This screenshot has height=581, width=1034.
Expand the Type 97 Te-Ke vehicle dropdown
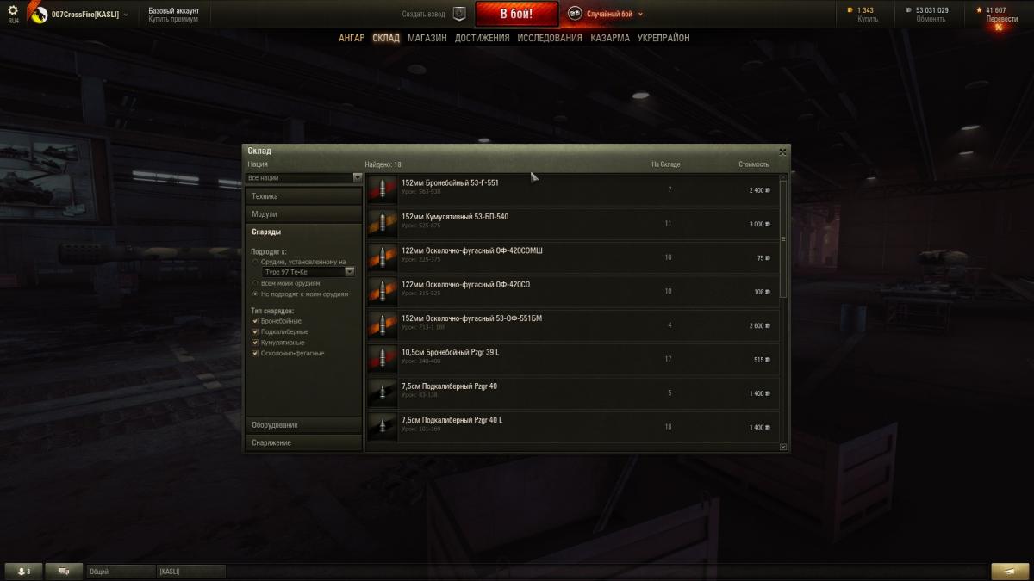tap(308, 271)
